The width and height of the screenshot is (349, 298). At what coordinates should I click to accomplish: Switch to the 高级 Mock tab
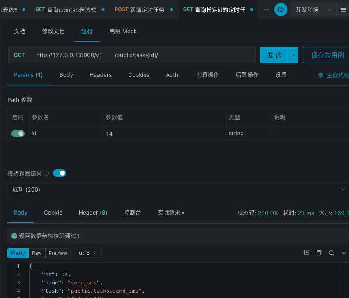point(123,31)
